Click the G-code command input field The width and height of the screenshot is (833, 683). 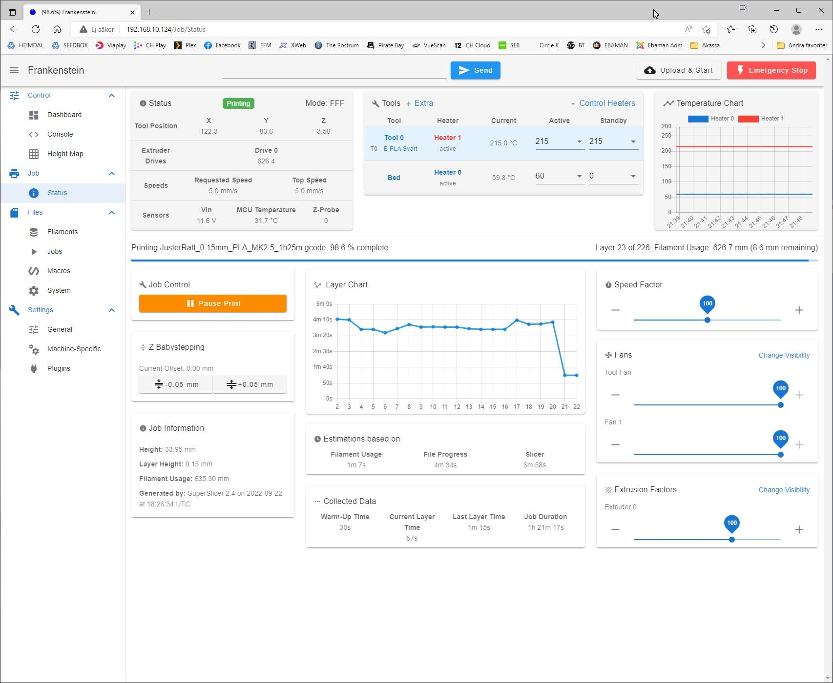point(334,70)
